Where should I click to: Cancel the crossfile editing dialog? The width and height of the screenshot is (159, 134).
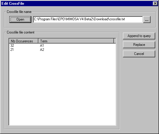(x=139, y=54)
